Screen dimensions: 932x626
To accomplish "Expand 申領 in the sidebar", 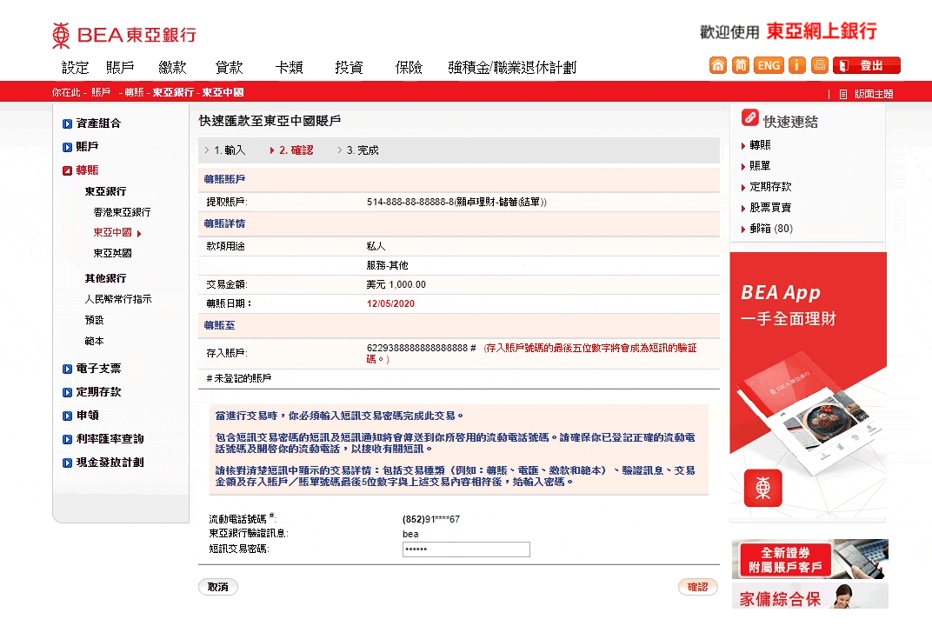I will pos(87,415).
